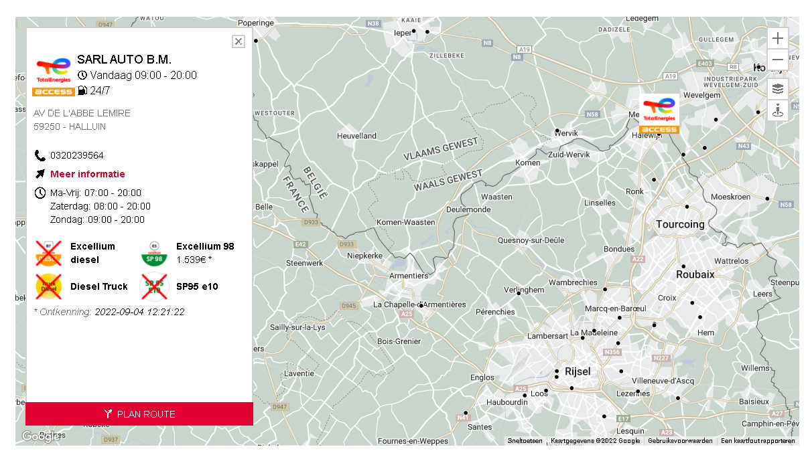Click the fuel pump 24/7 icon

point(82,90)
